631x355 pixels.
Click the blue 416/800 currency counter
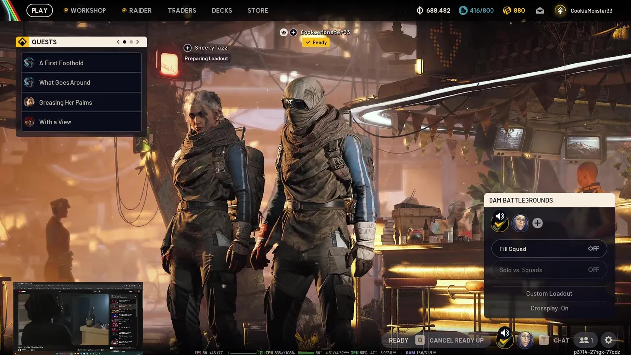[x=476, y=10]
